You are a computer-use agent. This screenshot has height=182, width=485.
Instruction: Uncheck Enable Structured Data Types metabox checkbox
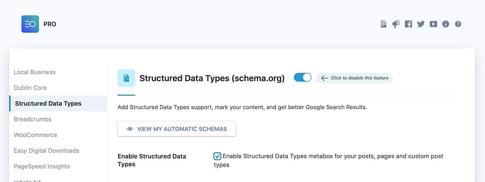click(217, 156)
